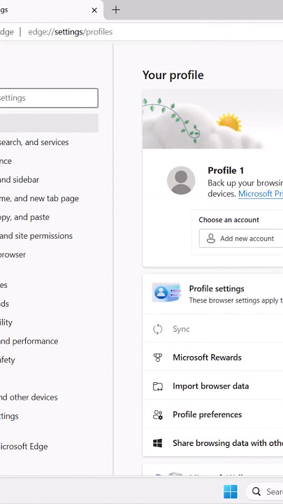Click Add new account button
The image size is (283, 504).
(x=241, y=239)
